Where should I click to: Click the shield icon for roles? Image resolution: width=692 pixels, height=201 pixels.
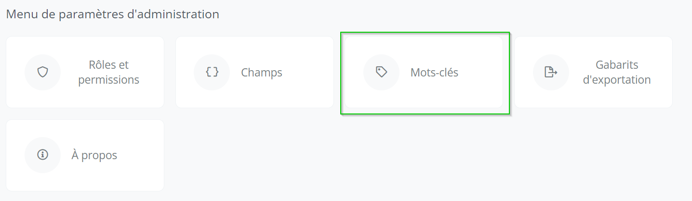pos(43,73)
